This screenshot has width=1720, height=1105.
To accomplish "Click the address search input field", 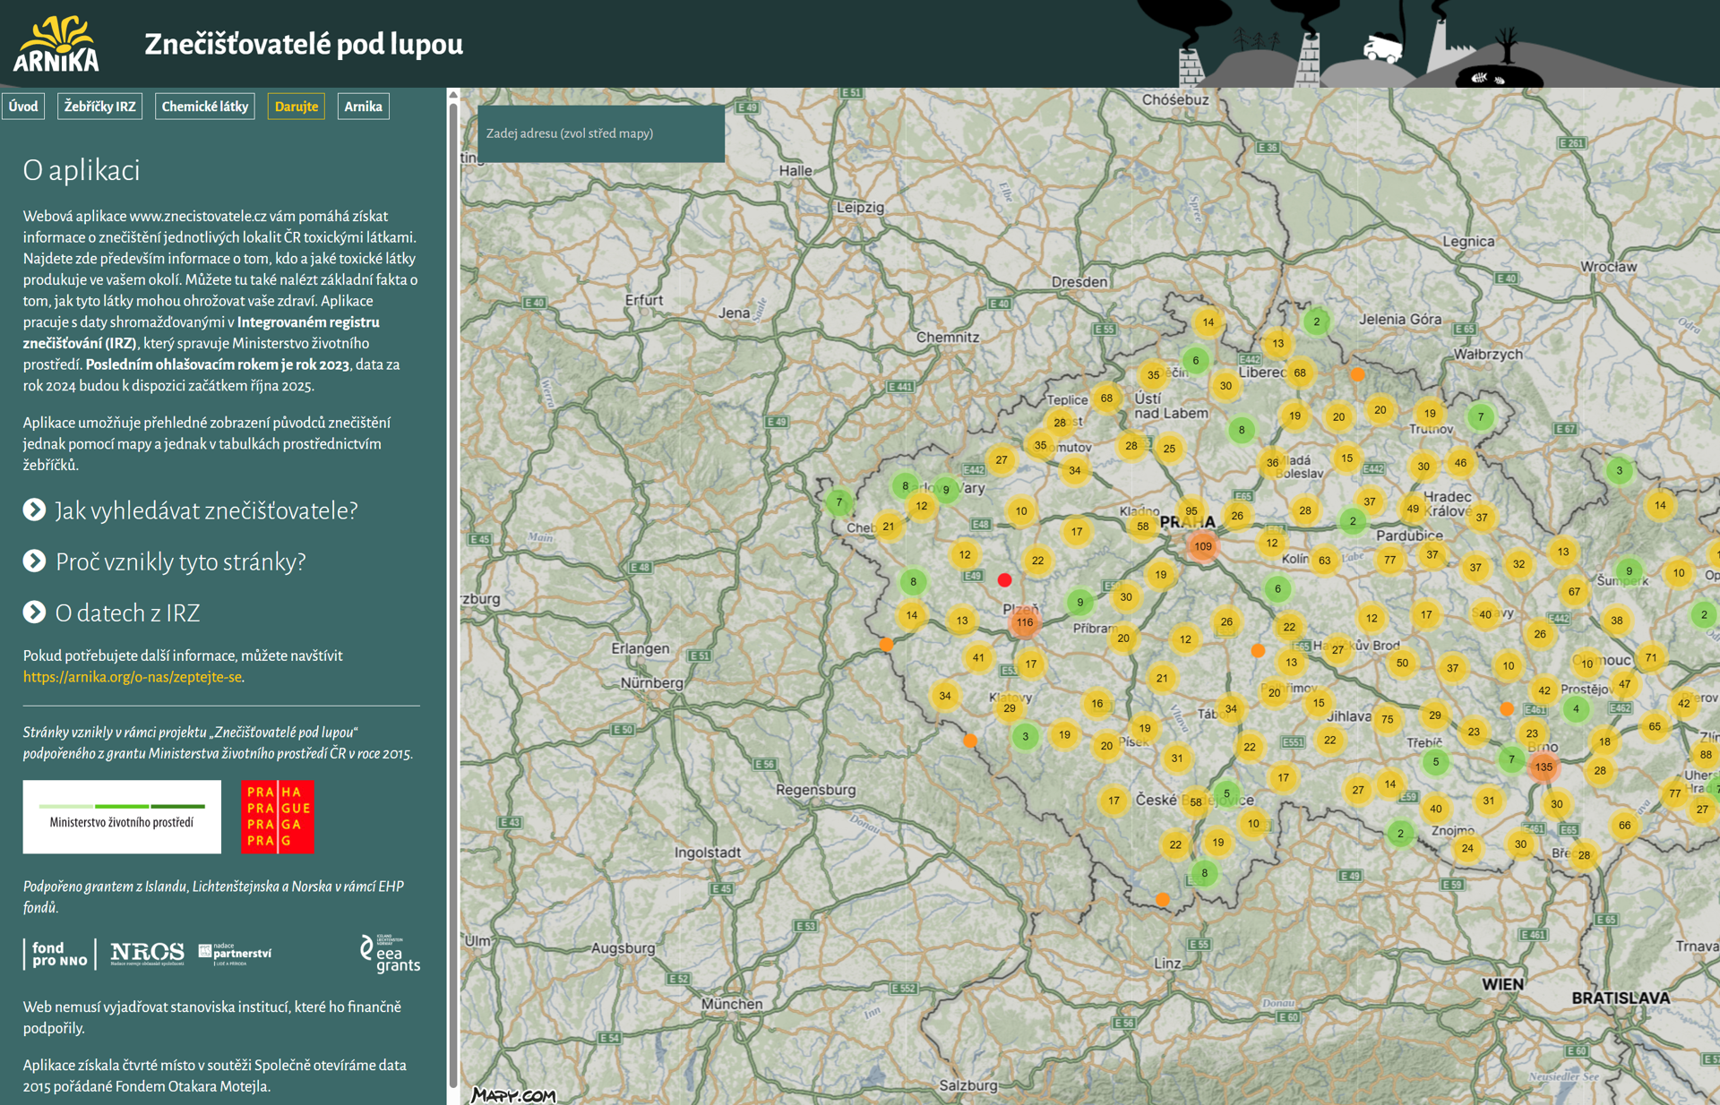I will (x=600, y=133).
